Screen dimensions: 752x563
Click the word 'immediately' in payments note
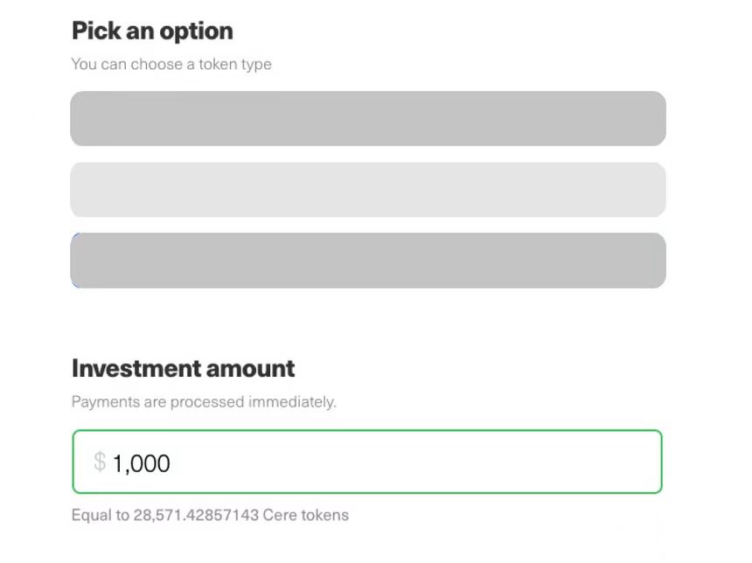coord(291,402)
